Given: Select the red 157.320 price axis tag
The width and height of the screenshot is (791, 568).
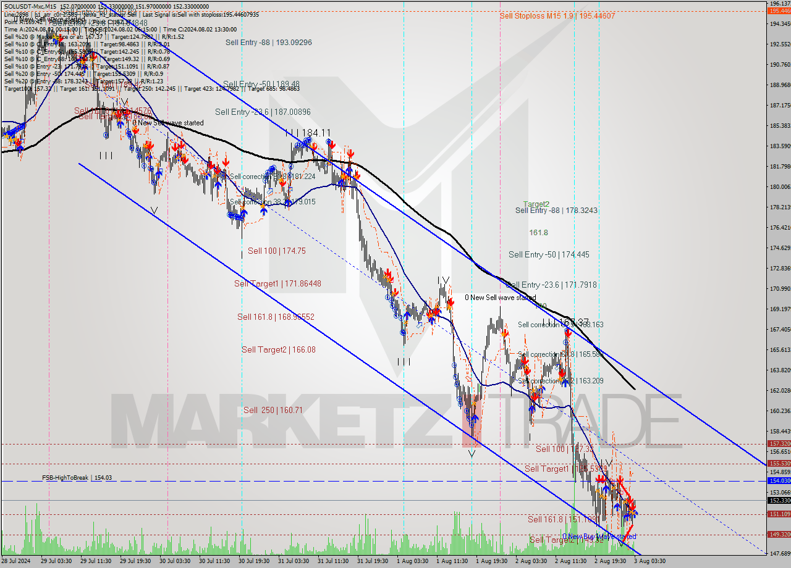Looking at the screenshot, I should click(779, 444).
